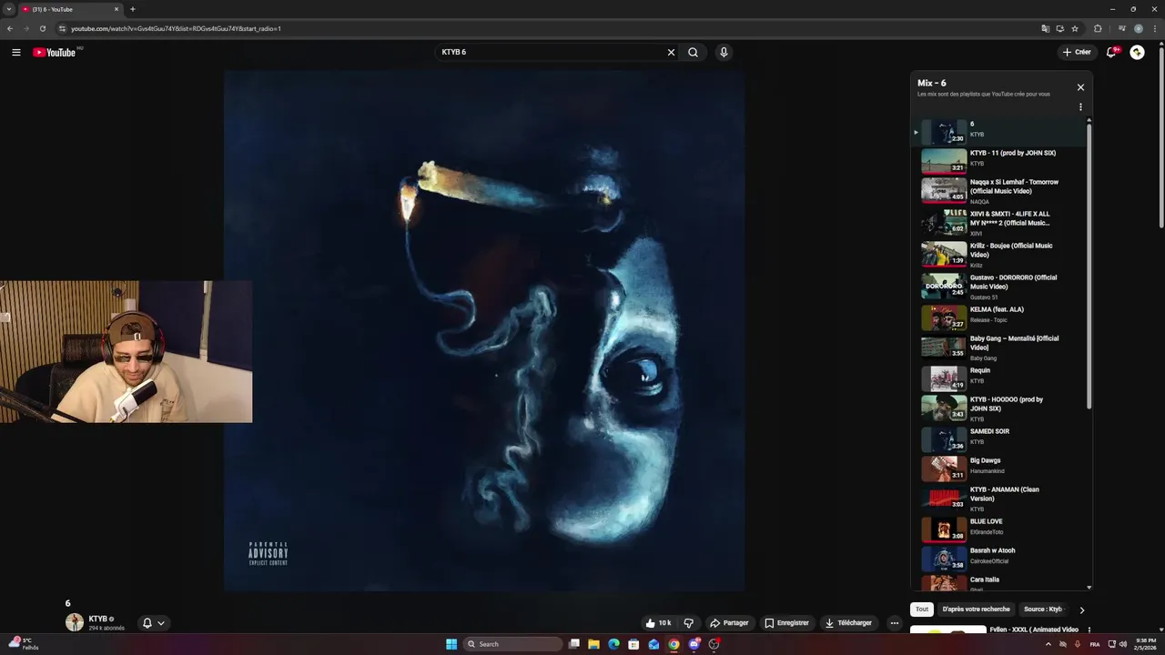Image resolution: width=1165 pixels, height=655 pixels.
Task: Show more filter chips with arrow
Action: (1081, 610)
